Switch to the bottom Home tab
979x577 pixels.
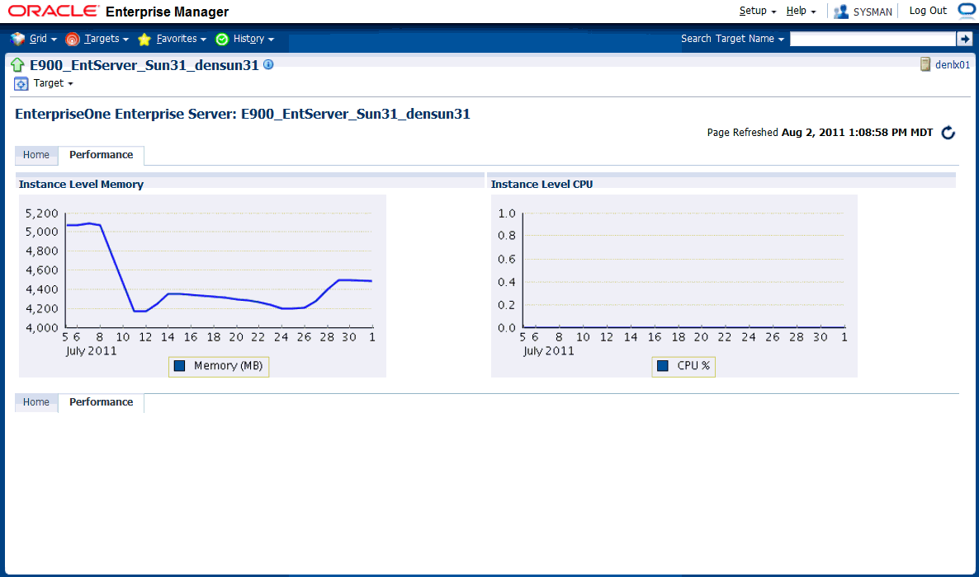pos(36,402)
